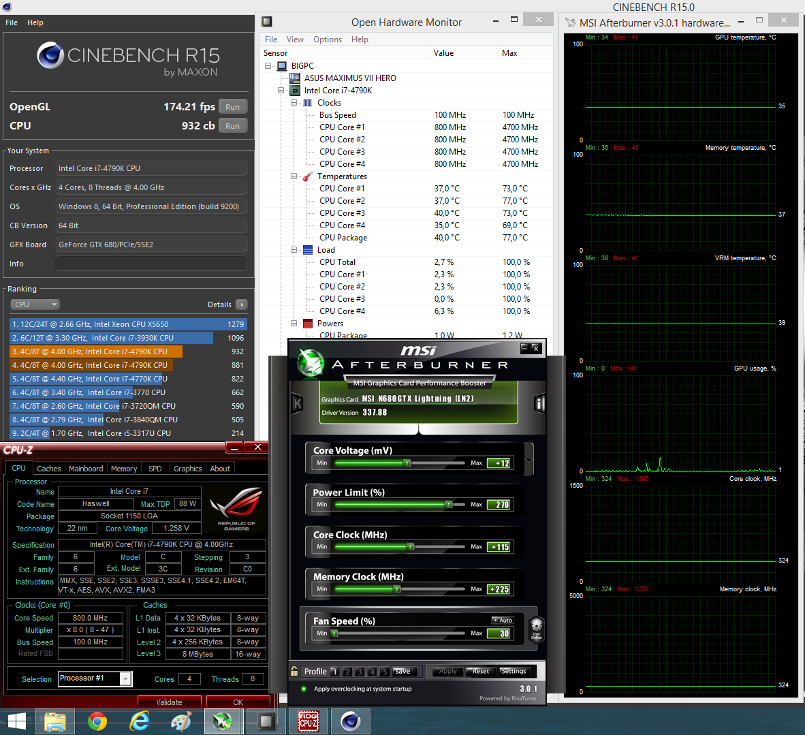Screen dimensions: 805x735
Task: Click the Load node icon
Action: pos(308,249)
